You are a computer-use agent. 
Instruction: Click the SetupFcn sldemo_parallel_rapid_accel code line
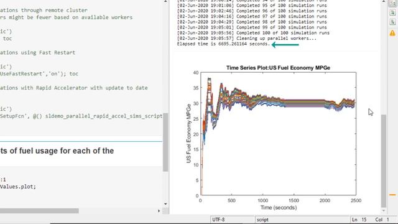tap(81, 116)
